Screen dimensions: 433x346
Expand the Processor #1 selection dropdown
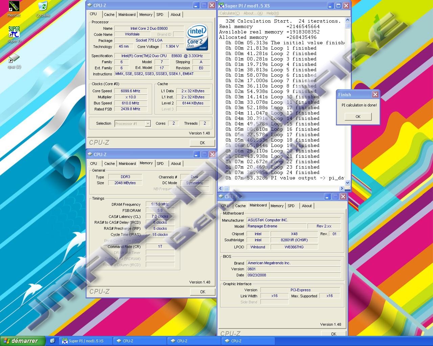click(148, 124)
